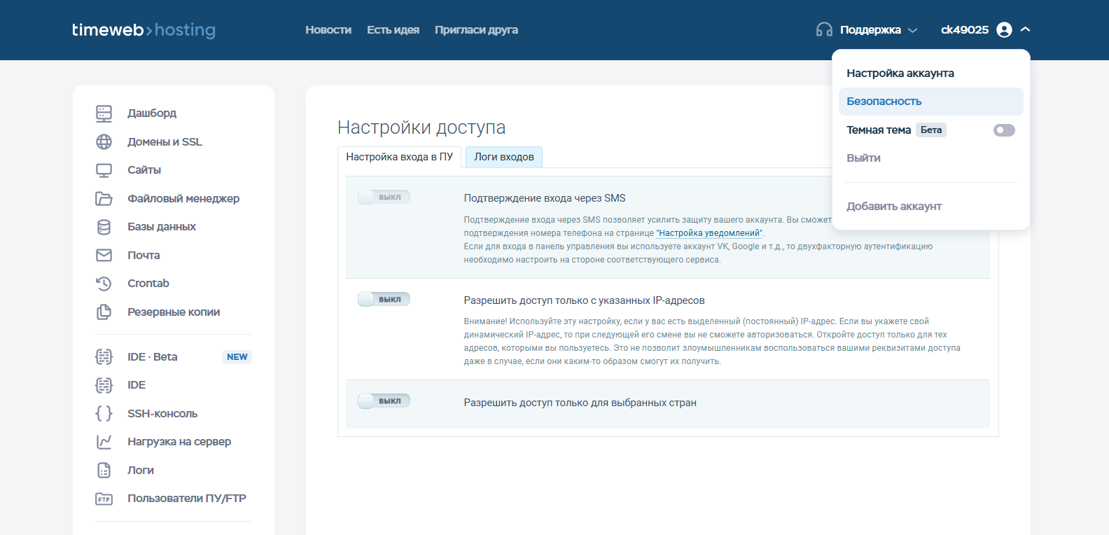
Task: Click the support headset icon
Action: click(824, 30)
